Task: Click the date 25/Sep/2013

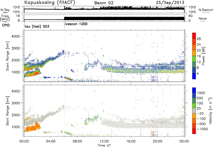Action: point(170,2)
